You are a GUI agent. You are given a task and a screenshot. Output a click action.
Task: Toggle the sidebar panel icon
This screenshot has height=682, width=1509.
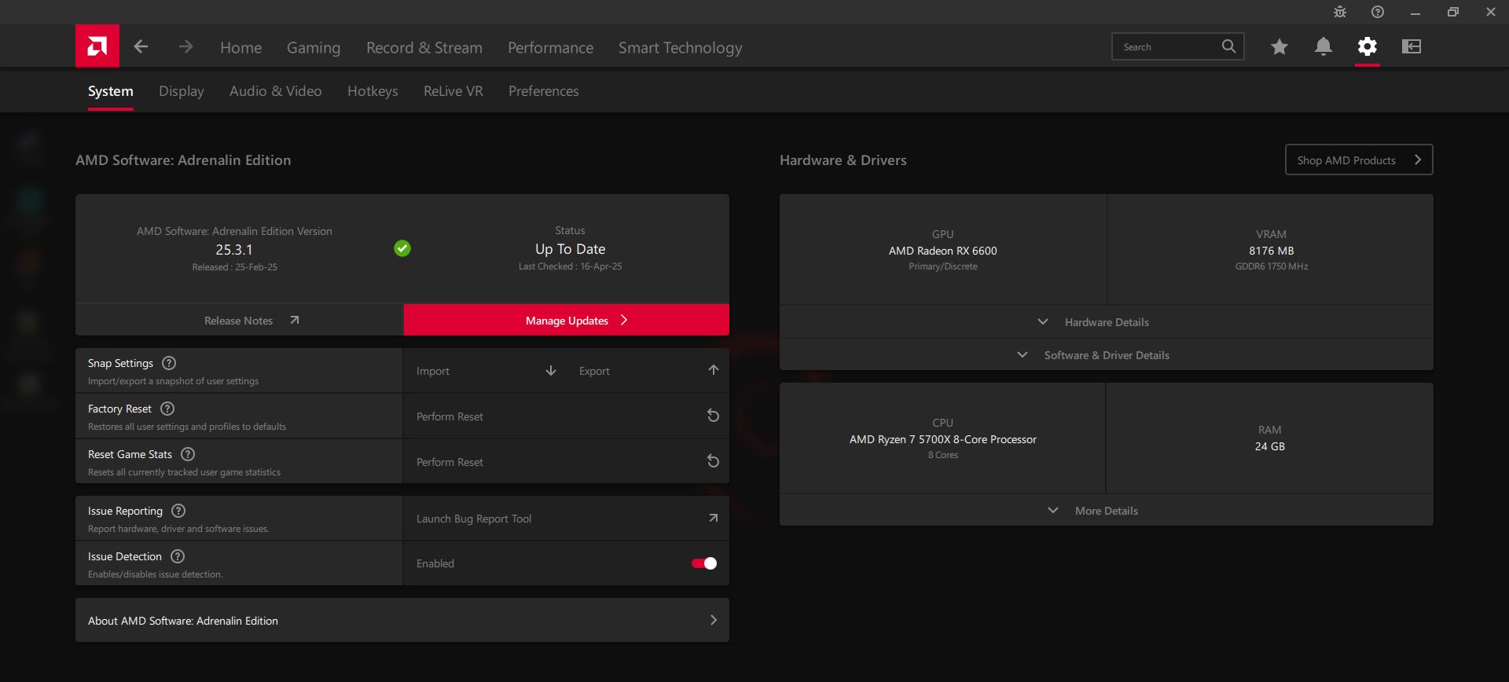click(1411, 47)
